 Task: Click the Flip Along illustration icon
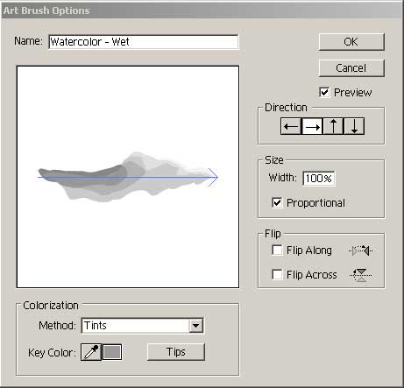point(360,250)
